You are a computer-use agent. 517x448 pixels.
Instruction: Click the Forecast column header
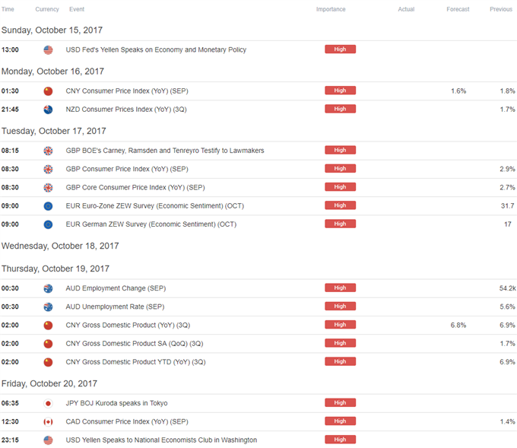tap(458, 9)
